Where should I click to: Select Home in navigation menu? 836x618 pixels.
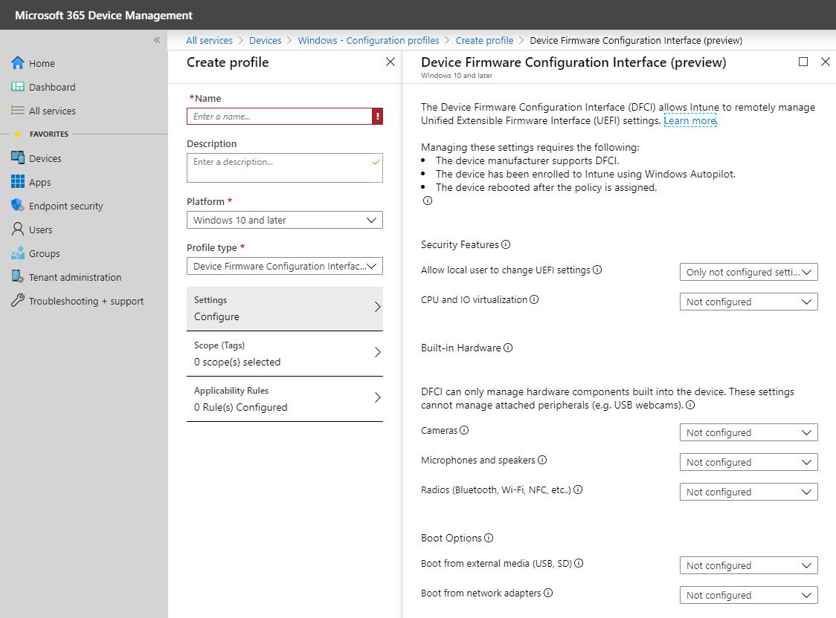pos(42,63)
